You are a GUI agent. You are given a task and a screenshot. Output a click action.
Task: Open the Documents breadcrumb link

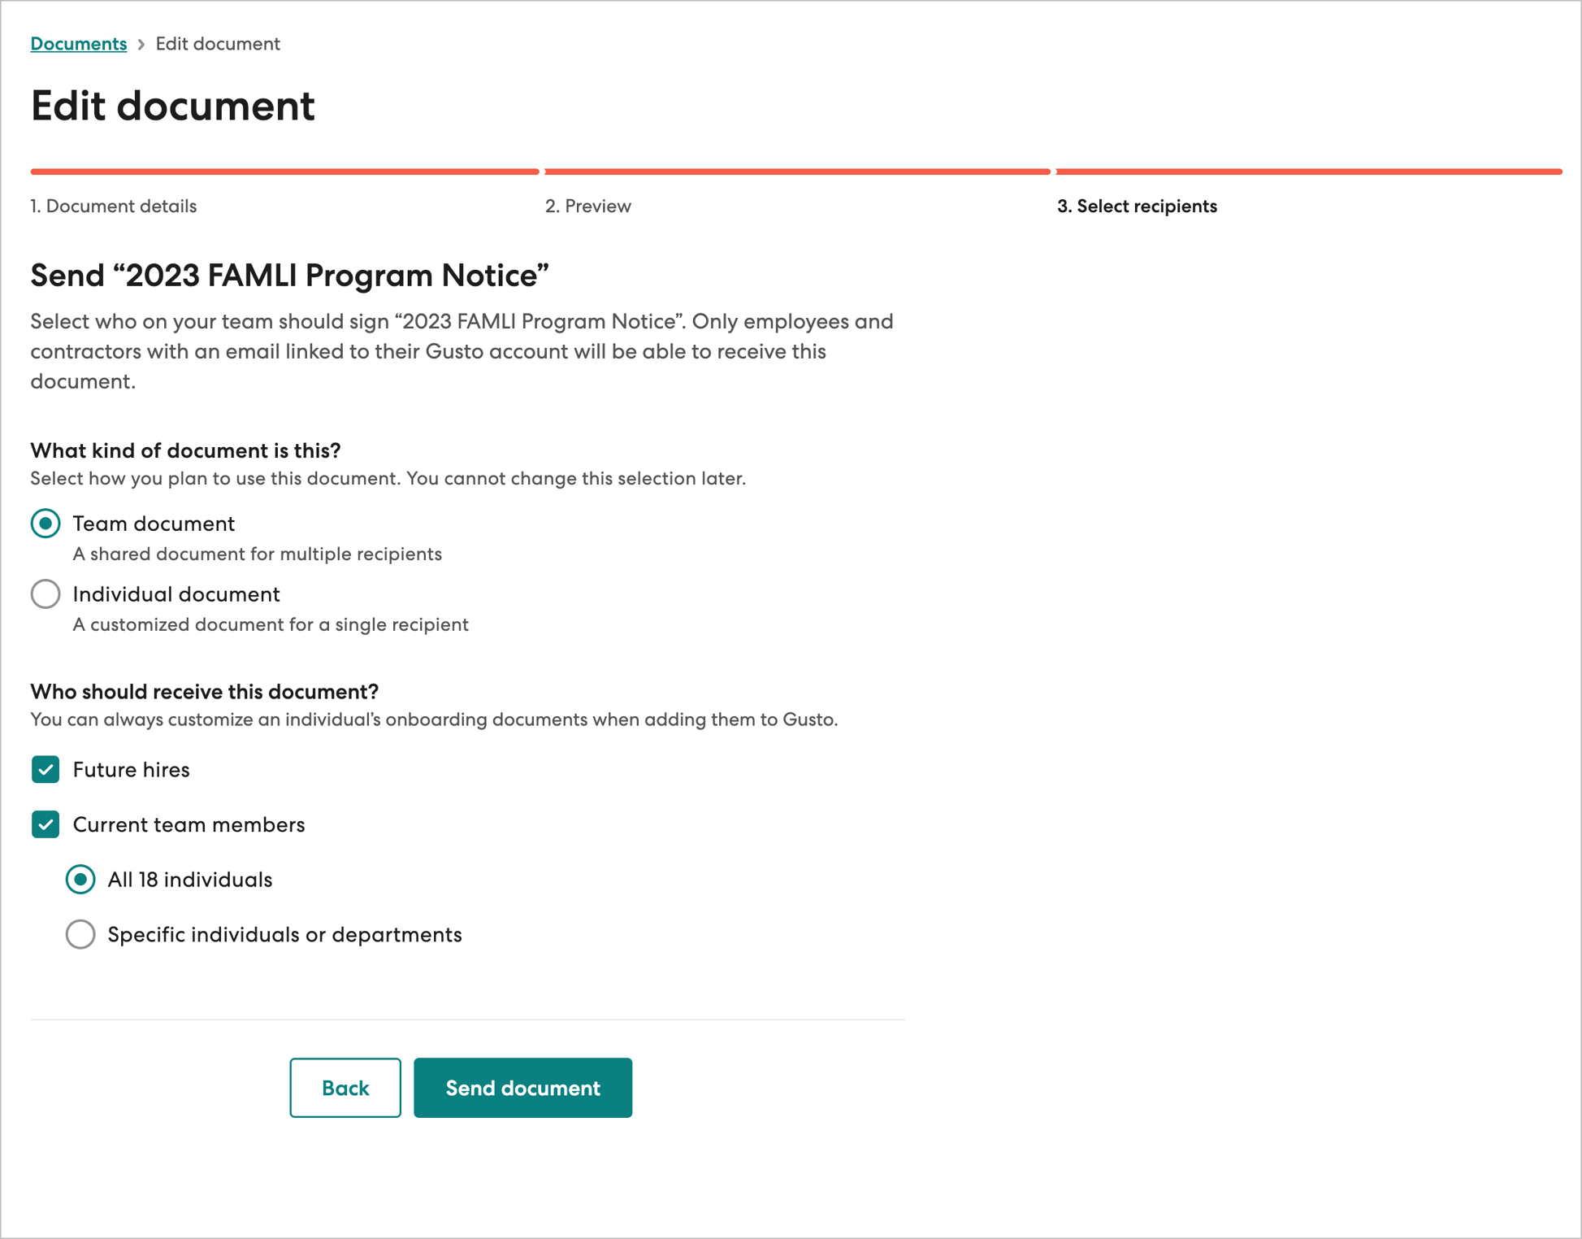(x=78, y=43)
